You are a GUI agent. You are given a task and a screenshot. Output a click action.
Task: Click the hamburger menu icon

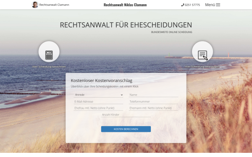(x=218, y=5)
